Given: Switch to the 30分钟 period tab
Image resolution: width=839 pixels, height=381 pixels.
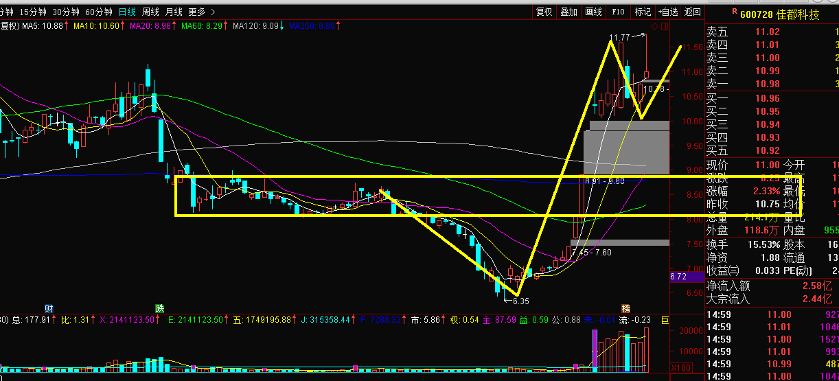Looking at the screenshot, I should (x=66, y=12).
